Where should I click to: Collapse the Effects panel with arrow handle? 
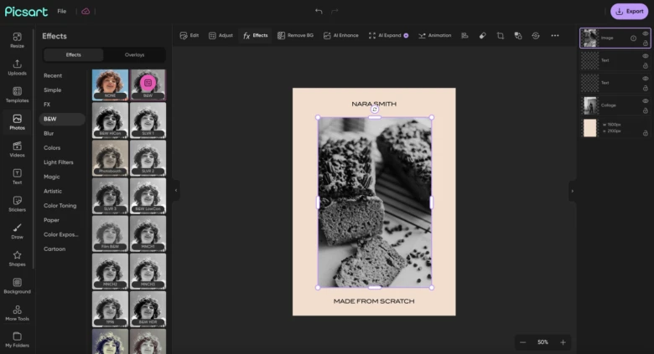[176, 191]
